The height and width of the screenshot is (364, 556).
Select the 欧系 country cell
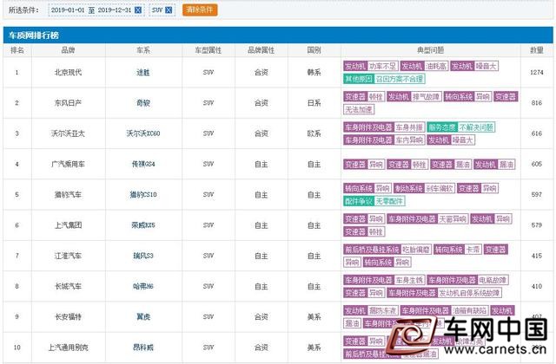coord(314,133)
